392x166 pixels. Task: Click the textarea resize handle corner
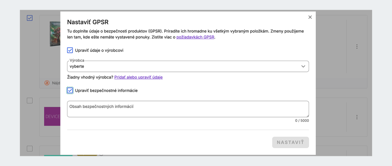pyautogui.click(x=307, y=116)
